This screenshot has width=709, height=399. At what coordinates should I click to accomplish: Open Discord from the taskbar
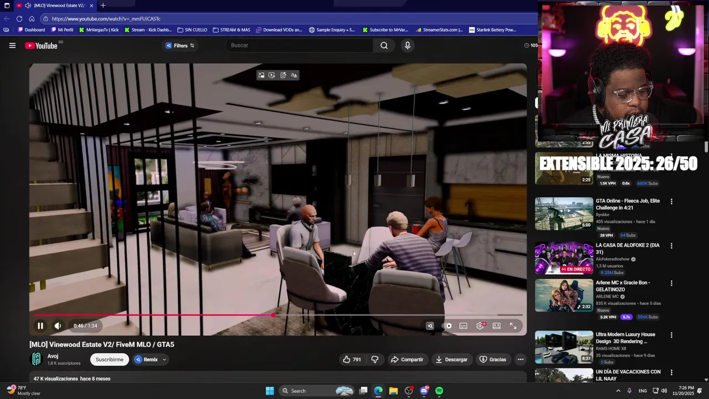click(424, 391)
